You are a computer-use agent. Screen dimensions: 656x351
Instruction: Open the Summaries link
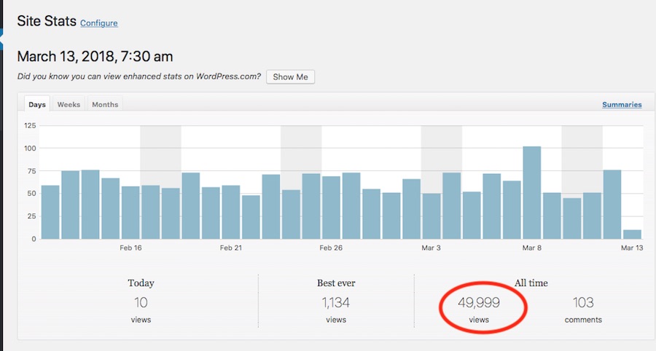(621, 105)
